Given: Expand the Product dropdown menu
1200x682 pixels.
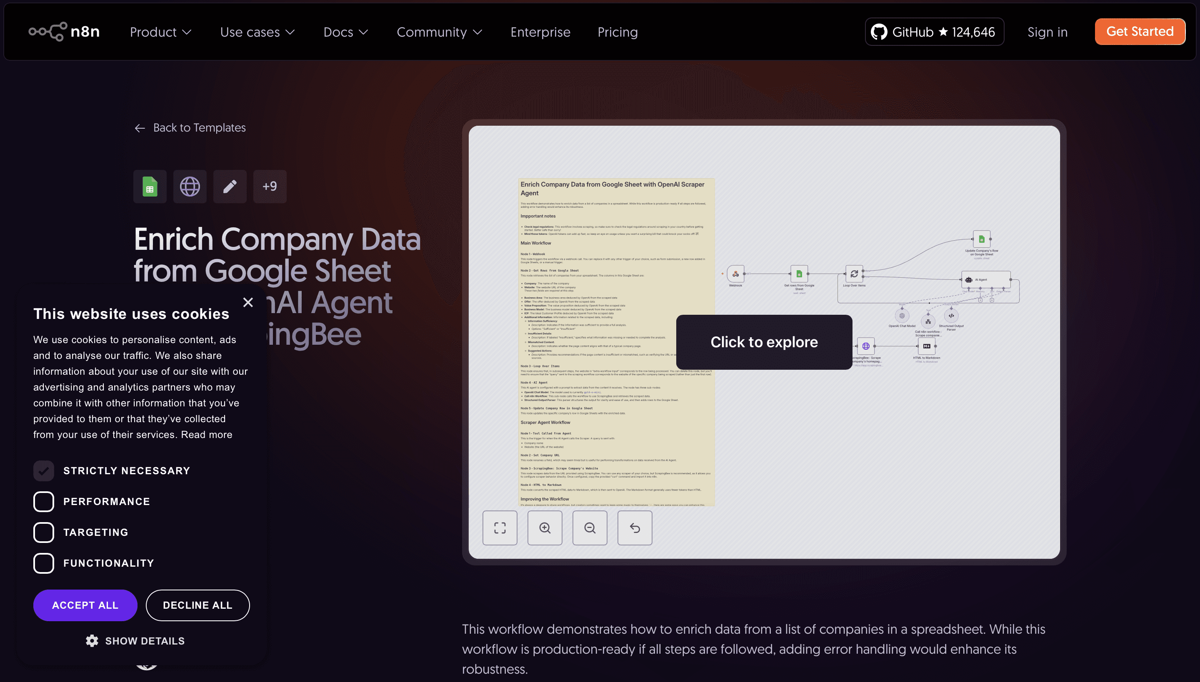Looking at the screenshot, I should 160,32.
